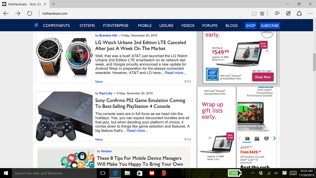Go to previous laptop in HP ad carousel
This screenshot has width=316, height=178.
[x=239, y=138]
